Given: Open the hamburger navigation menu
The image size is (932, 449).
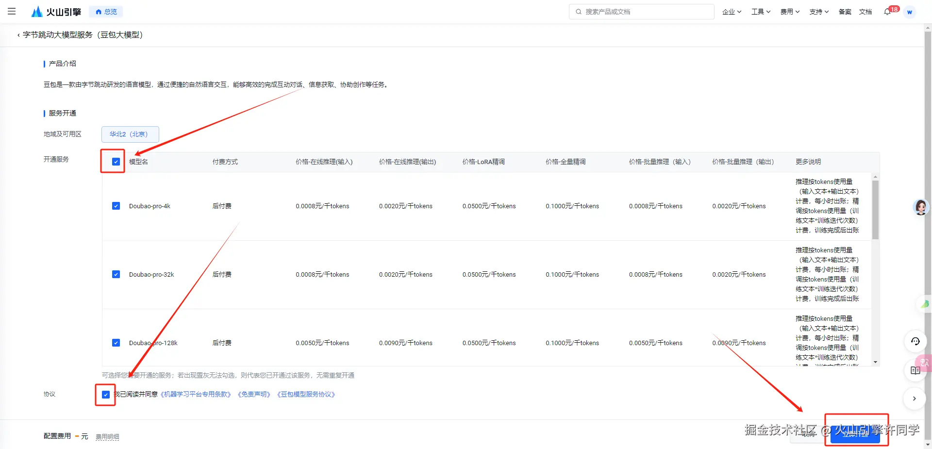Looking at the screenshot, I should pyautogui.click(x=12, y=11).
